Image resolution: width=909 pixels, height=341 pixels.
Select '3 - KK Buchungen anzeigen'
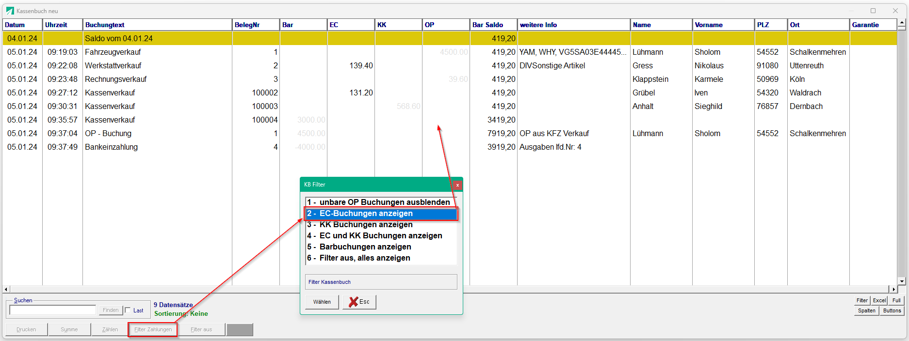tap(381, 224)
